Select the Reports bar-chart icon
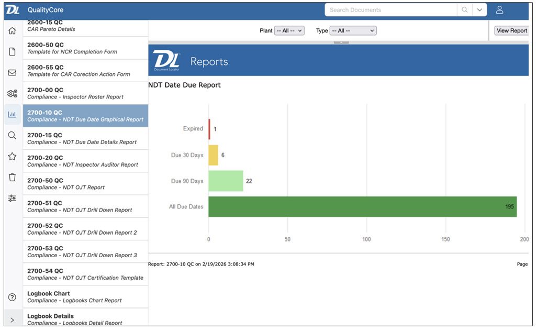The height and width of the screenshot is (331, 537). [12, 114]
